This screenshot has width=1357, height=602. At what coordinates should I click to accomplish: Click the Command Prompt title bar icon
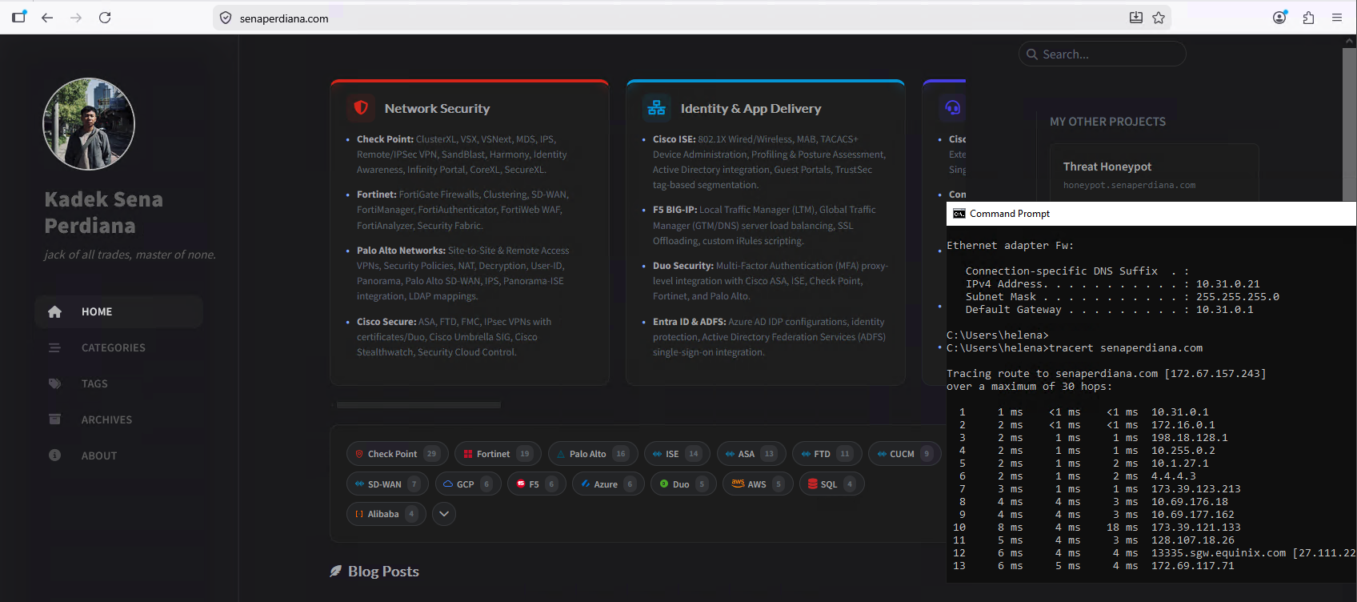click(x=959, y=214)
